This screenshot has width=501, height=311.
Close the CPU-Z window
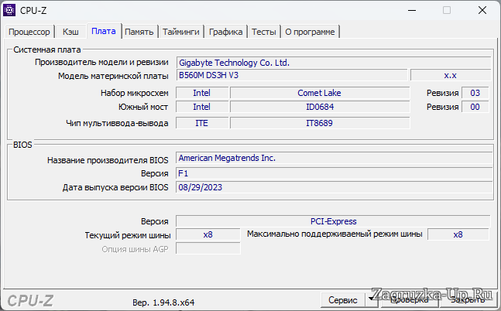pos(481,11)
